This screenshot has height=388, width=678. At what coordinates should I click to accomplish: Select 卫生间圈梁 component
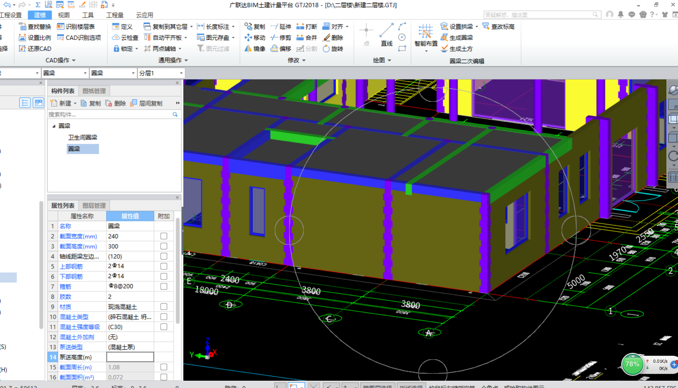coord(83,137)
